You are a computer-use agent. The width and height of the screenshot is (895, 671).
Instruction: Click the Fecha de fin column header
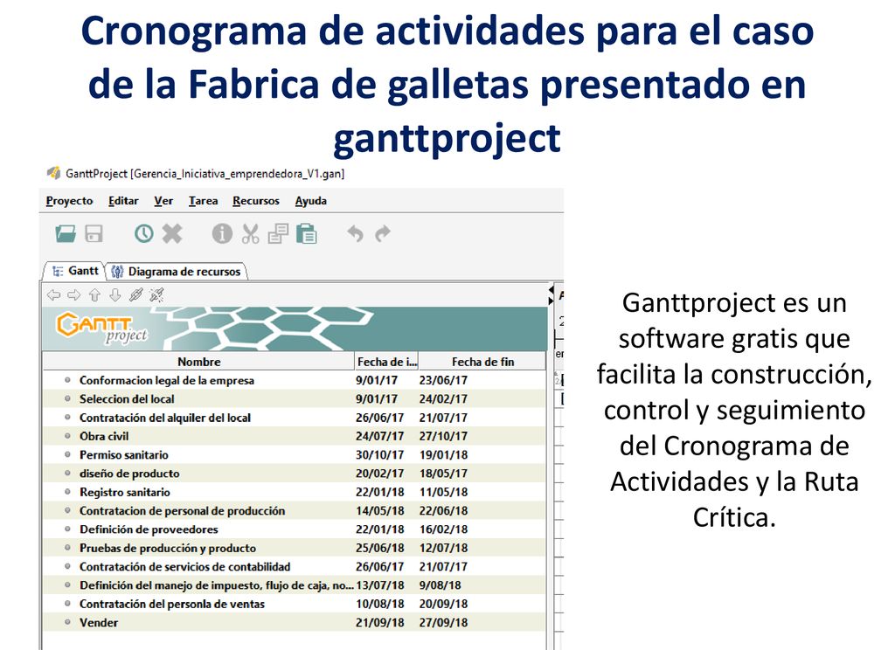click(x=482, y=362)
